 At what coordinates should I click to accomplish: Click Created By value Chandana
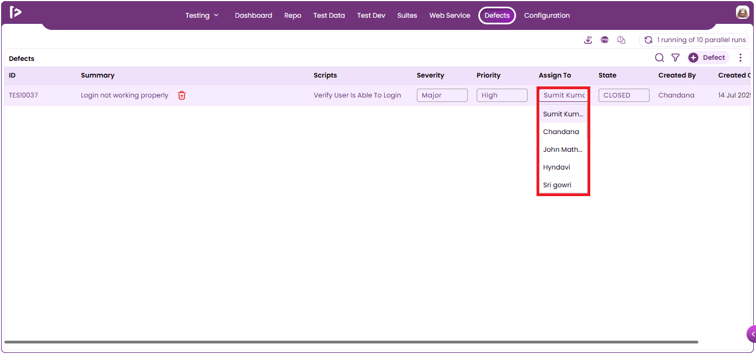pos(676,95)
